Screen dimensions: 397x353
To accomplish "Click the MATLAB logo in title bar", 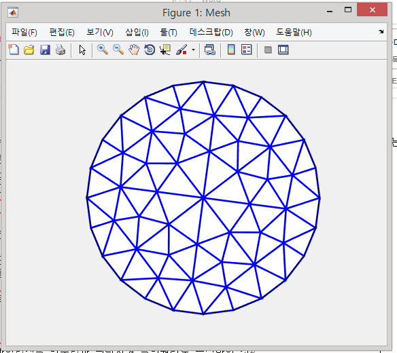I will 13,12.
